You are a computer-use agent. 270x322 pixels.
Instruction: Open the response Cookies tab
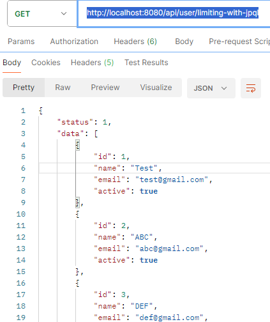tap(46, 63)
